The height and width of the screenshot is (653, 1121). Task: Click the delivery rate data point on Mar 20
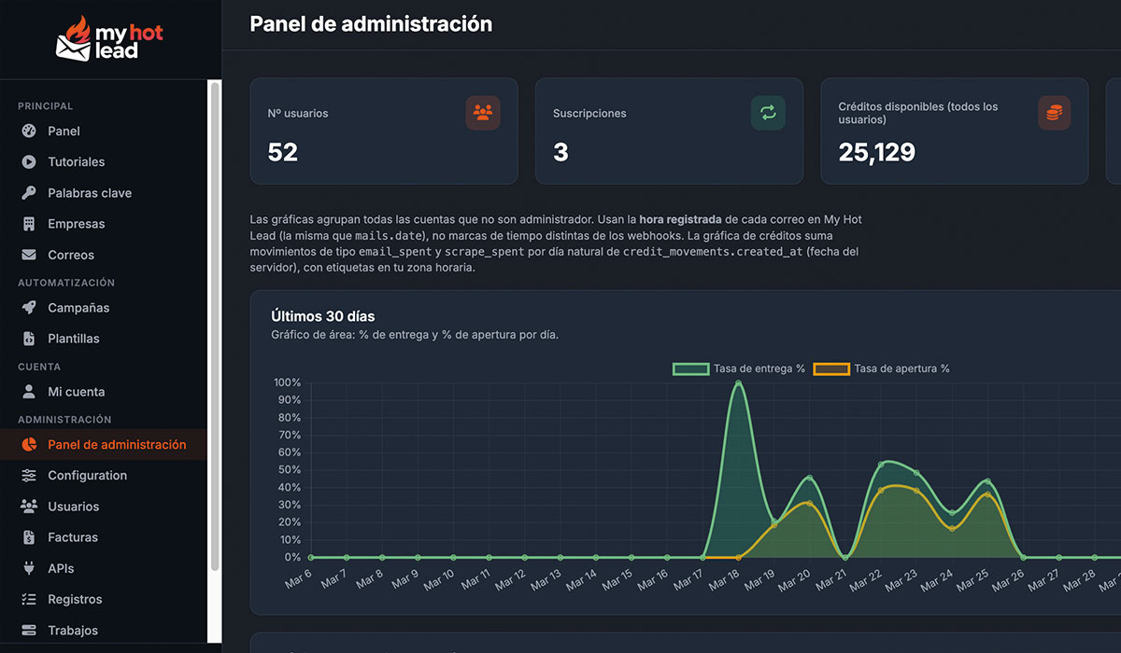click(809, 478)
